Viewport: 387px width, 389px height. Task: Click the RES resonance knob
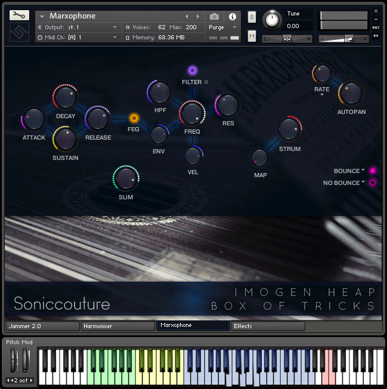[x=228, y=105]
